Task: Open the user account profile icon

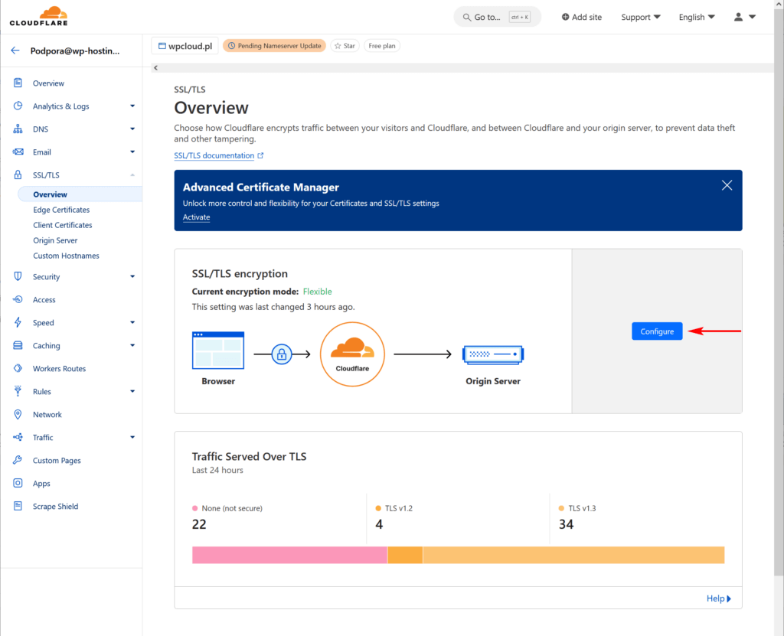Action: pos(739,17)
